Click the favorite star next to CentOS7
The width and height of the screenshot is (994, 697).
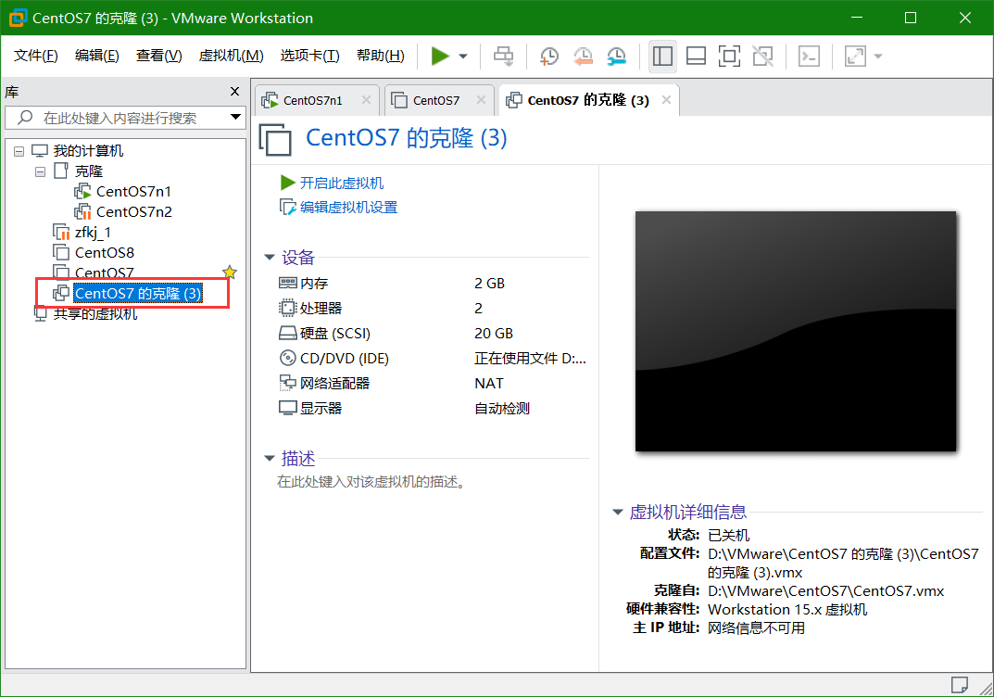pos(230,272)
